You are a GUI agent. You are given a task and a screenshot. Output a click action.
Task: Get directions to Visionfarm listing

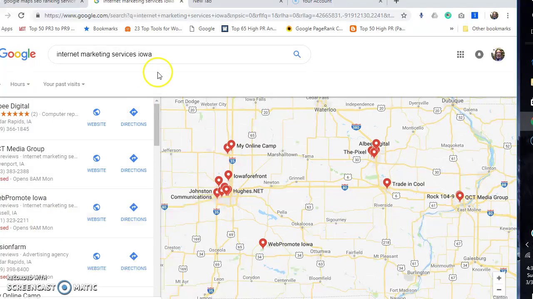click(x=134, y=261)
